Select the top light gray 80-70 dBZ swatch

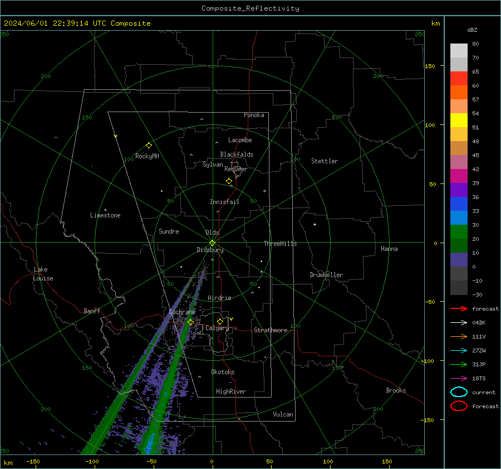(x=459, y=51)
